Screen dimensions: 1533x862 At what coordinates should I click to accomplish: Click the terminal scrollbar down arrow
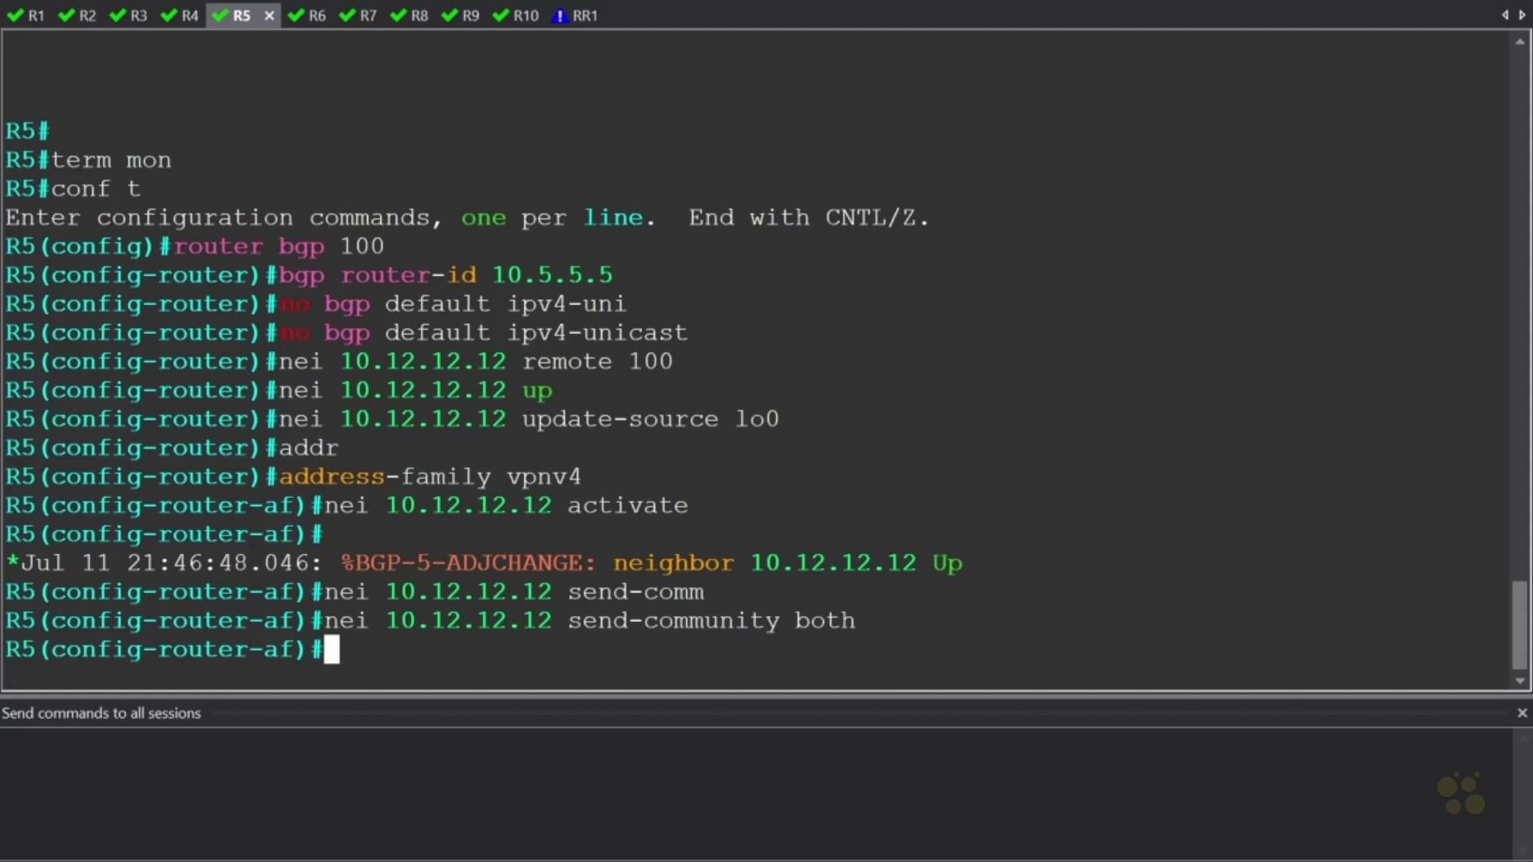click(1519, 681)
